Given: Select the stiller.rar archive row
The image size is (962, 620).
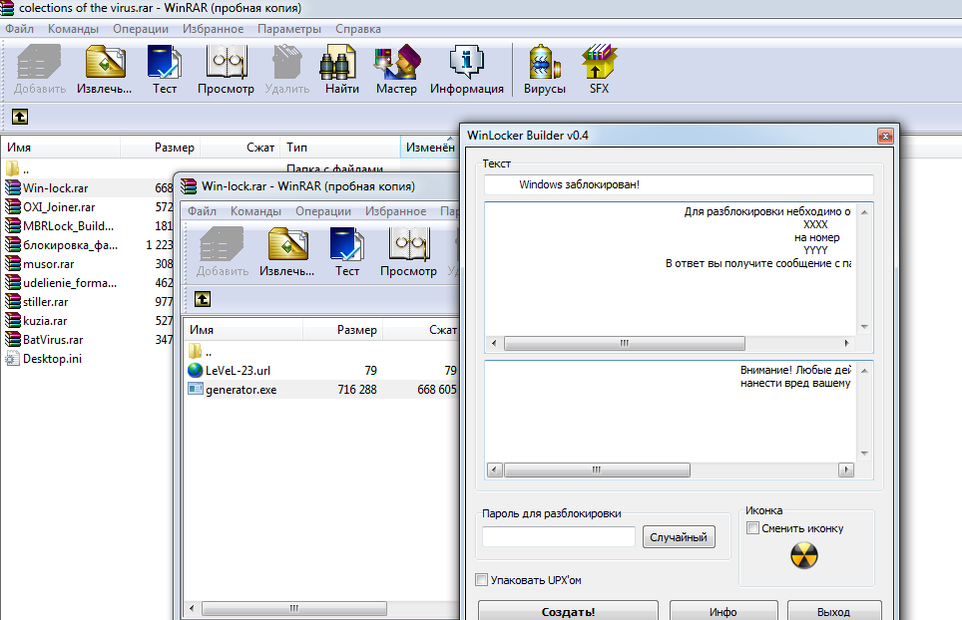Looking at the screenshot, I should [88, 302].
